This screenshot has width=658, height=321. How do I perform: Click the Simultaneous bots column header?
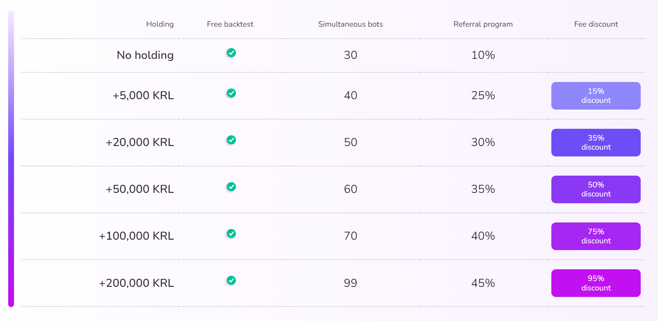[x=350, y=24]
